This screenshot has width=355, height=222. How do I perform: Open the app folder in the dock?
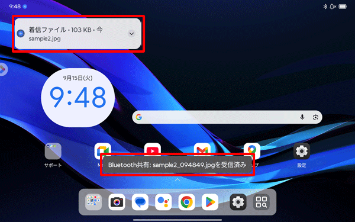tap(93, 202)
